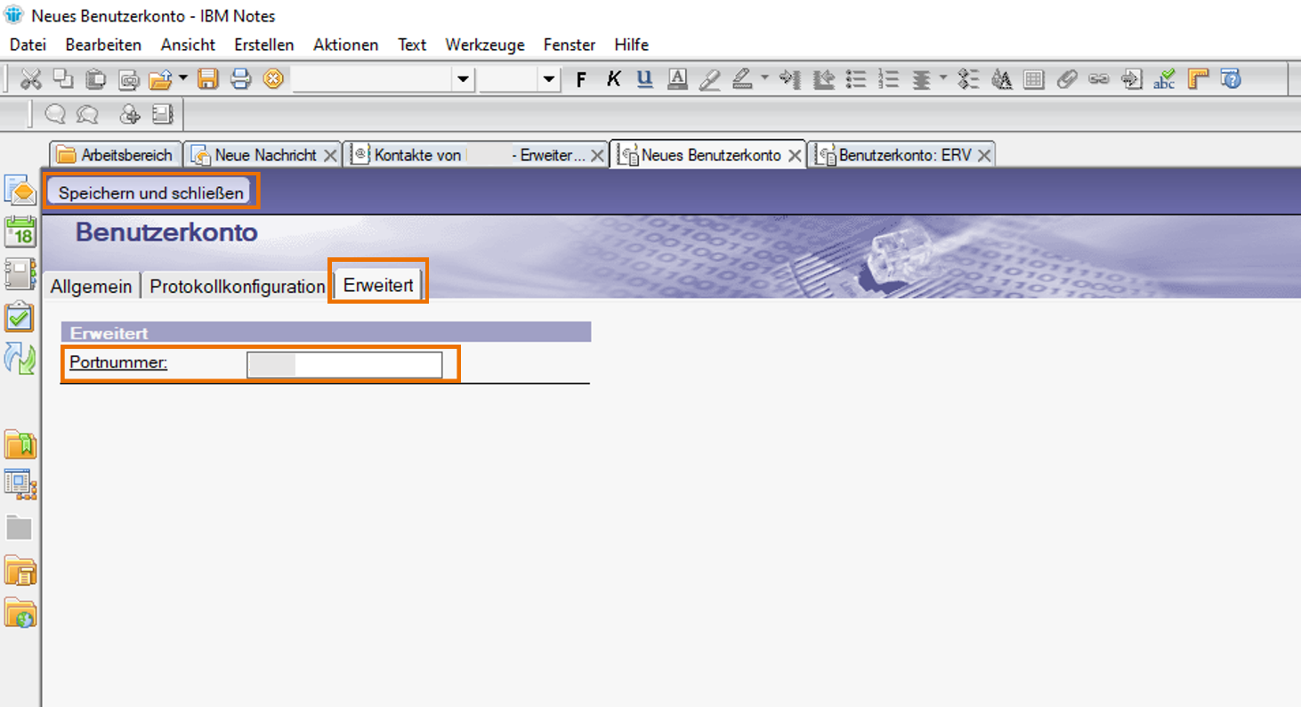Image resolution: width=1301 pixels, height=707 pixels.
Task: Toggle bold formatting (F button)
Action: click(x=581, y=79)
